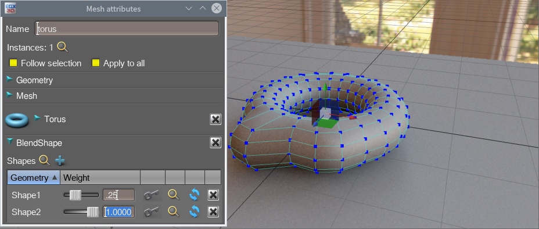
Task: Remove the BlendShape modifier with its X button
Action: point(215,142)
